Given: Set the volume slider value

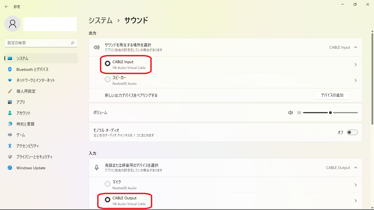Looking at the screenshot, I should click(x=330, y=112).
